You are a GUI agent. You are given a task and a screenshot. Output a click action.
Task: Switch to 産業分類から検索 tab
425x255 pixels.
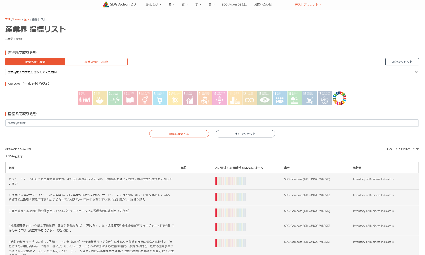pyautogui.click(x=96, y=62)
